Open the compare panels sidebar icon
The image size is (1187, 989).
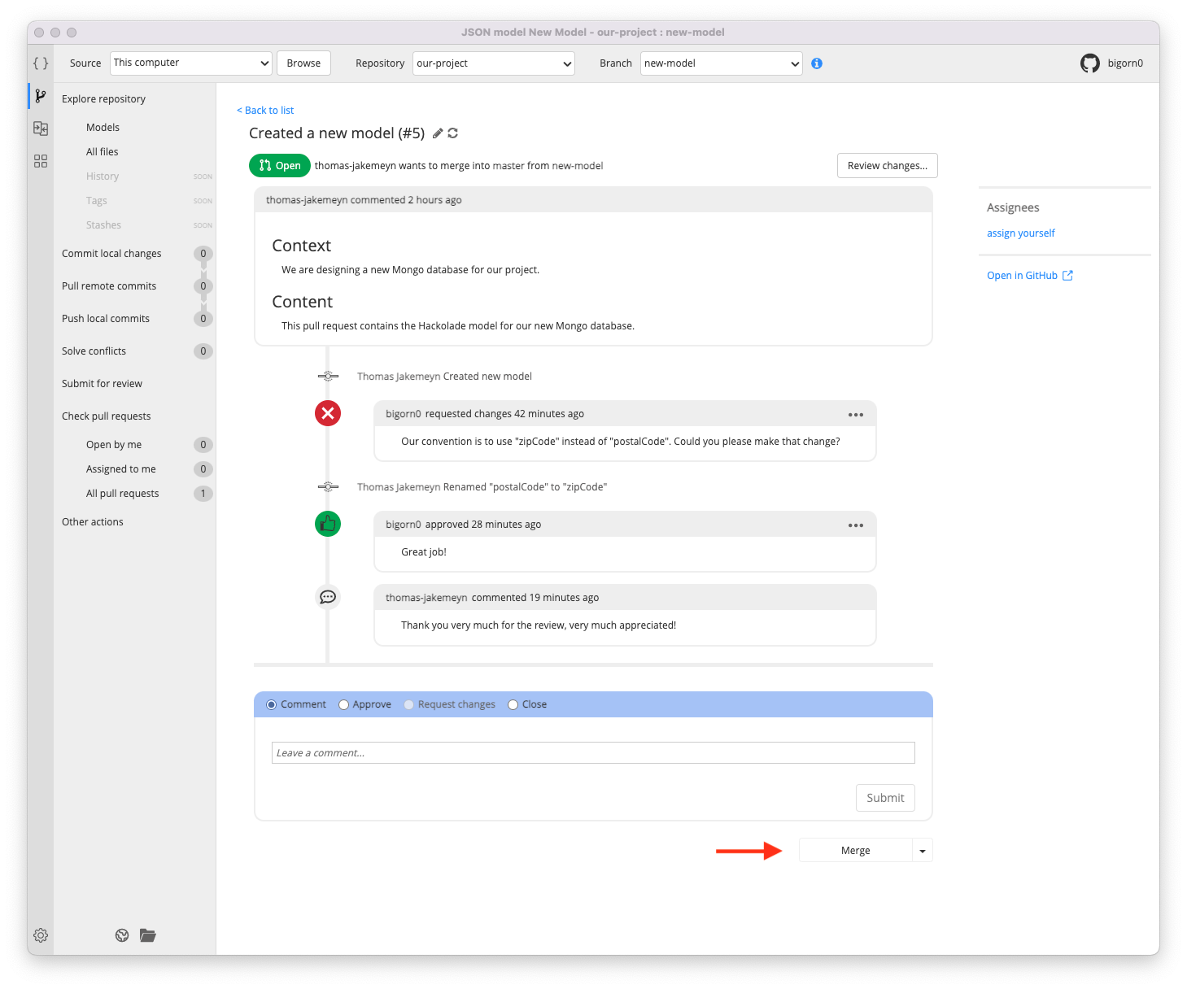tap(40, 128)
